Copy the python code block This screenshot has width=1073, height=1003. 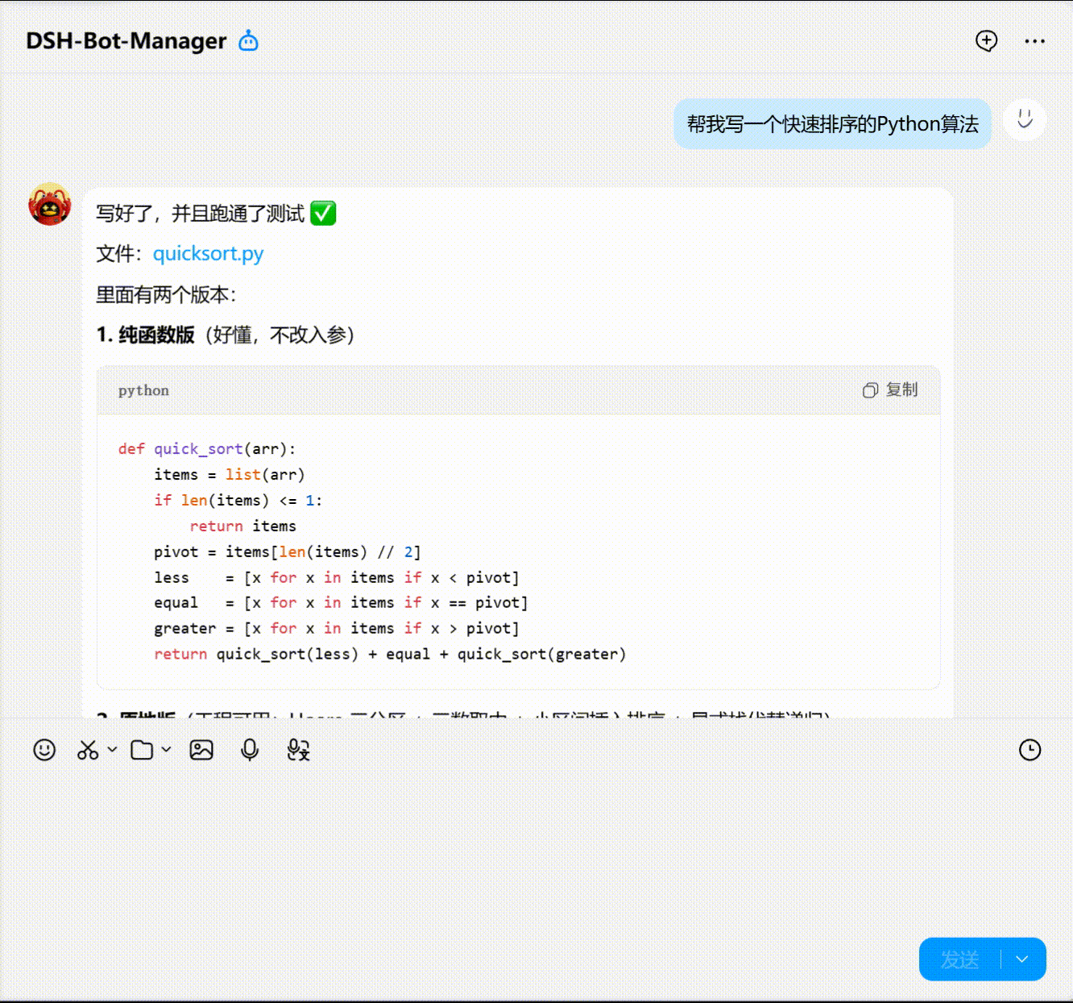(890, 390)
